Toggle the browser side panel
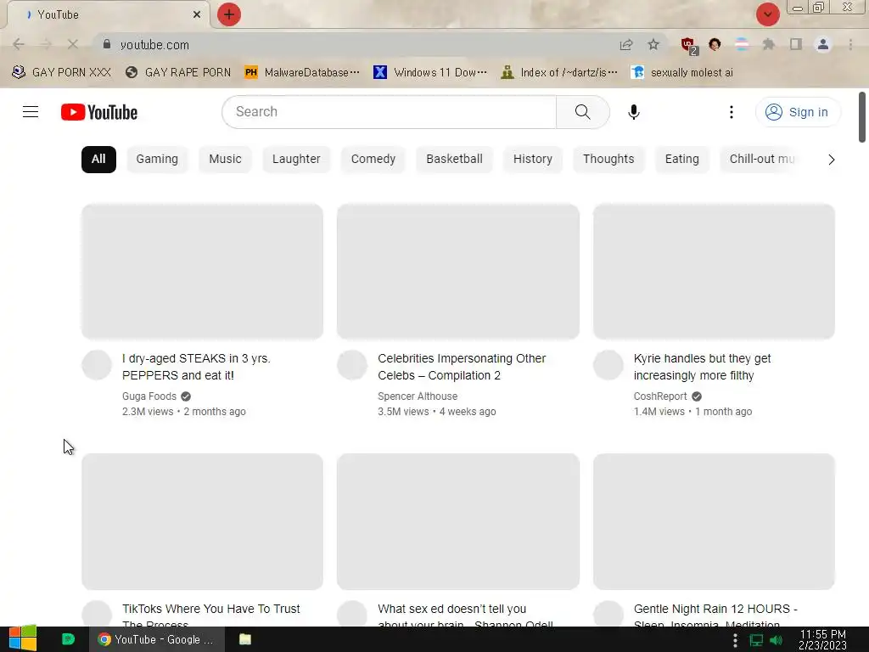 tap(796, 44)
